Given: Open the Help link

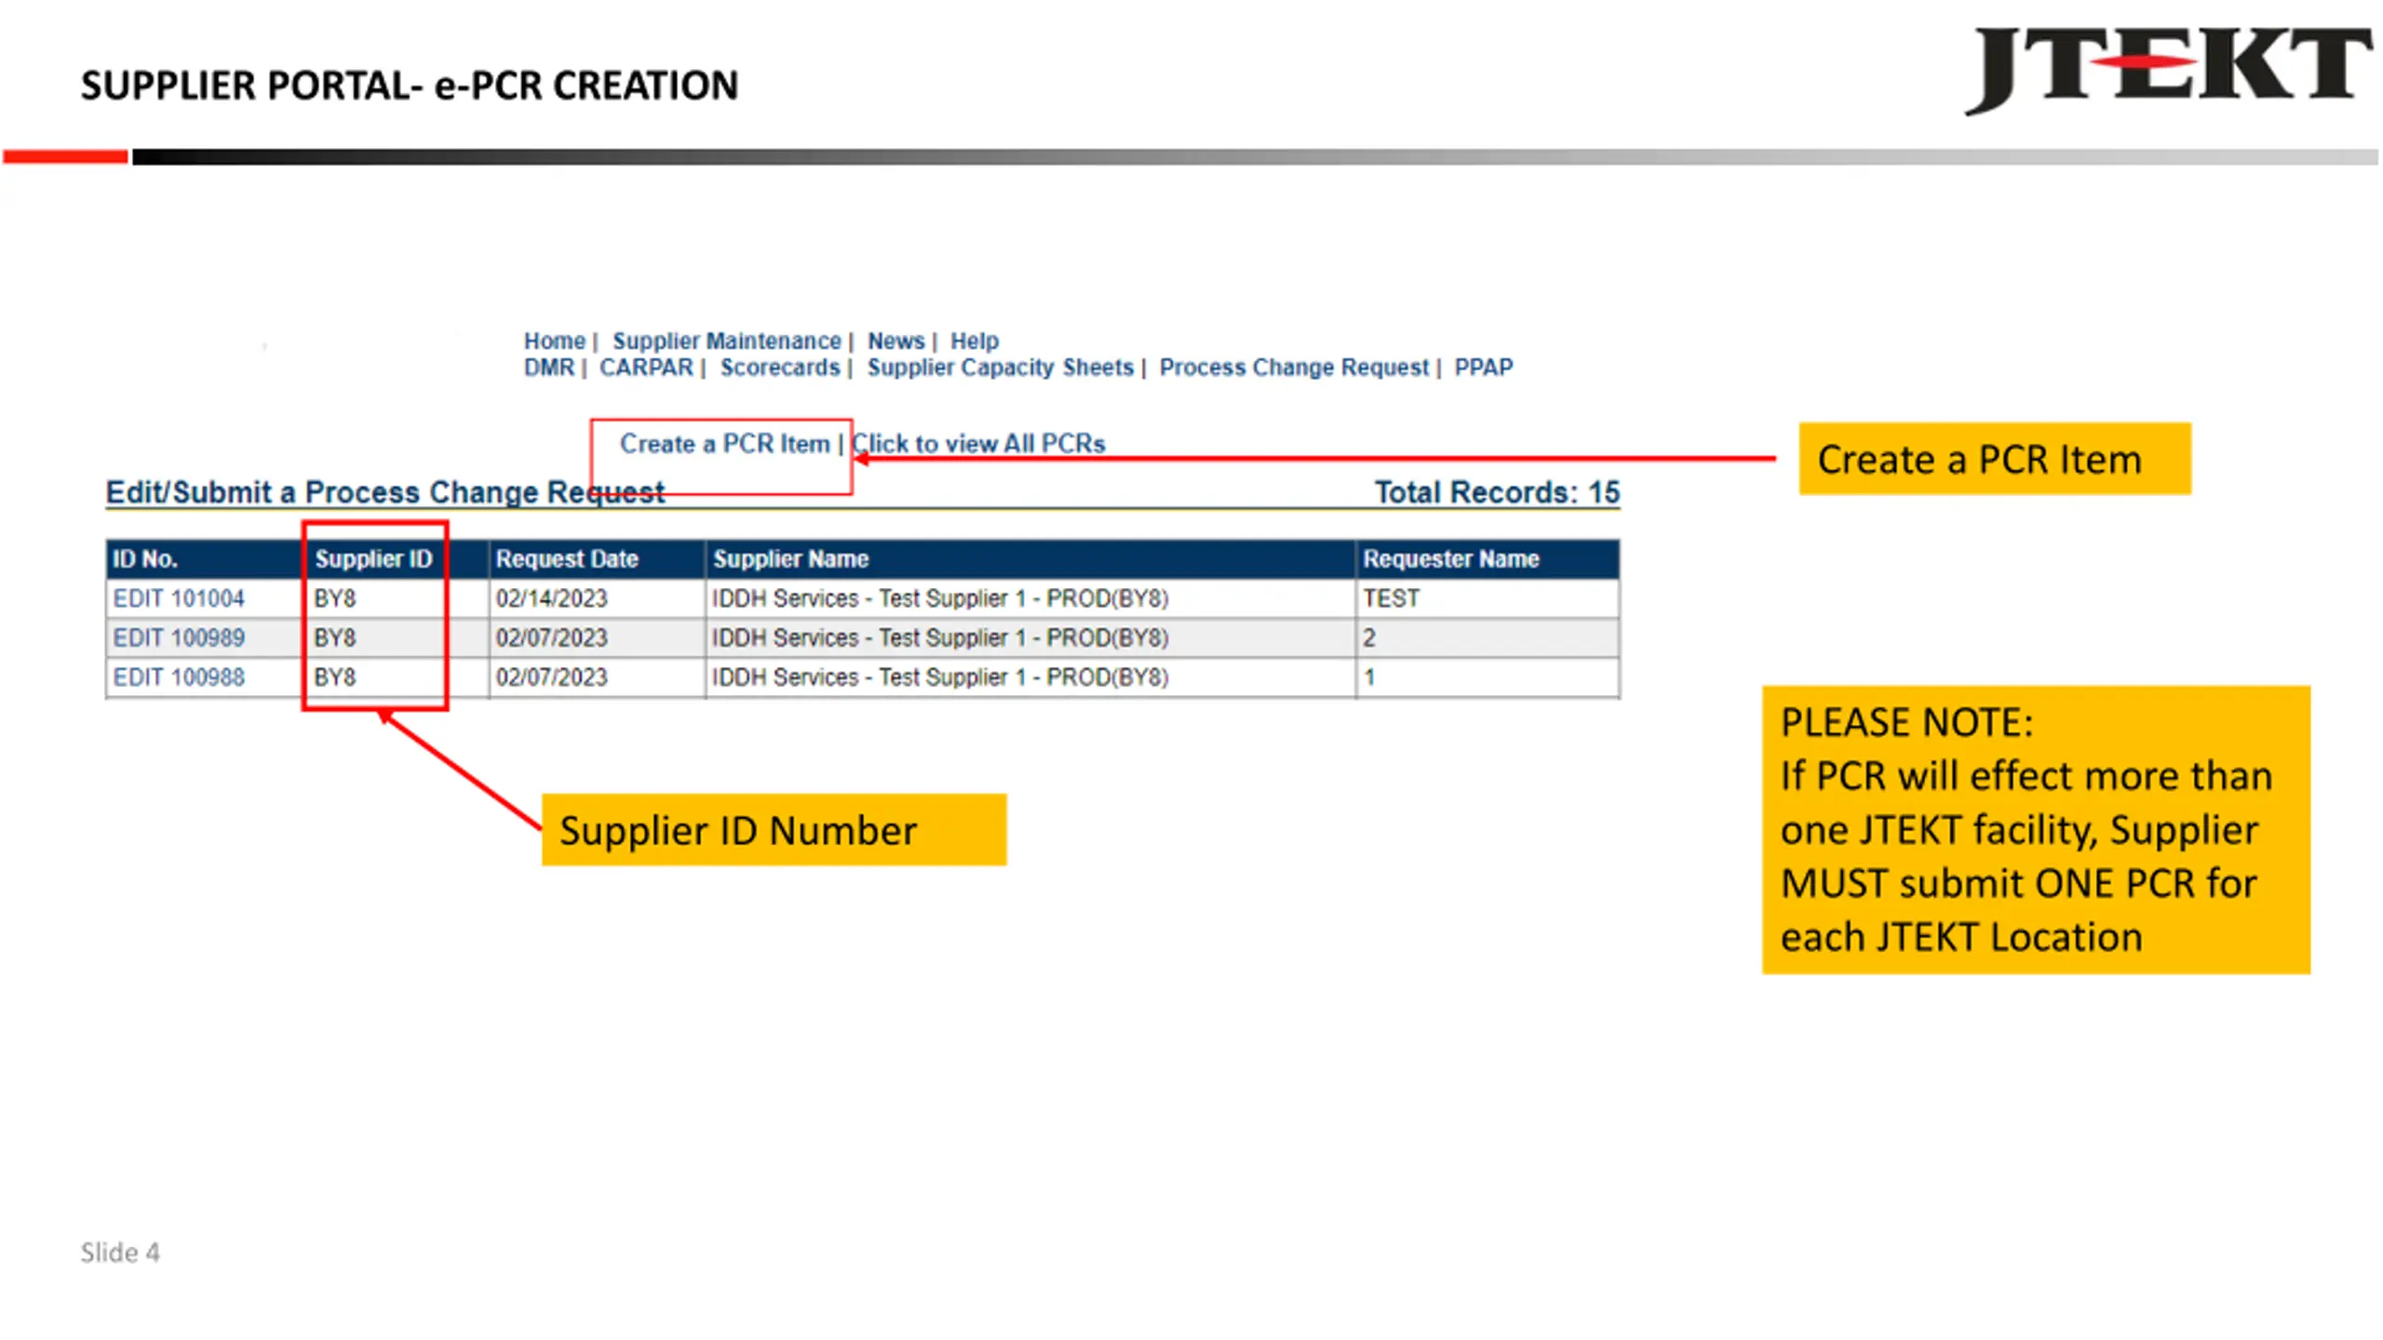Looking at the screenshot, I should 974,341.
